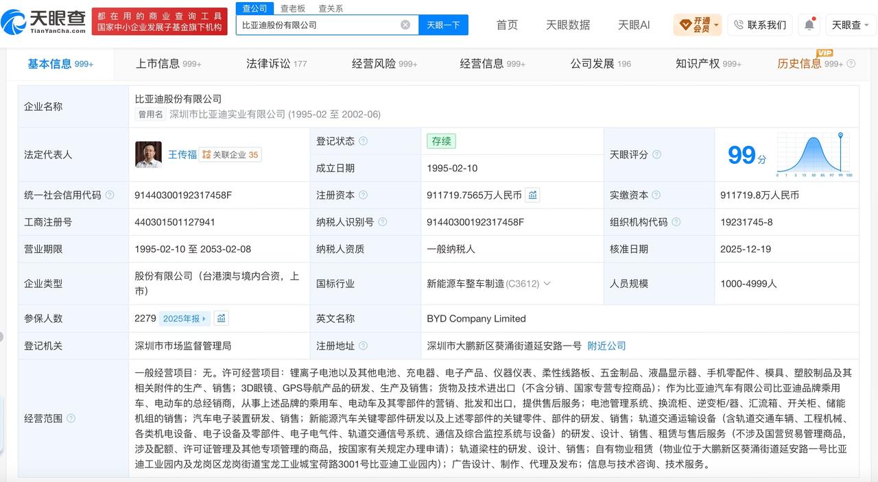The image size is (878, 482).
Task: Open the 经营信息 tab
Action: pyautogui.click(x=493, y=64)
